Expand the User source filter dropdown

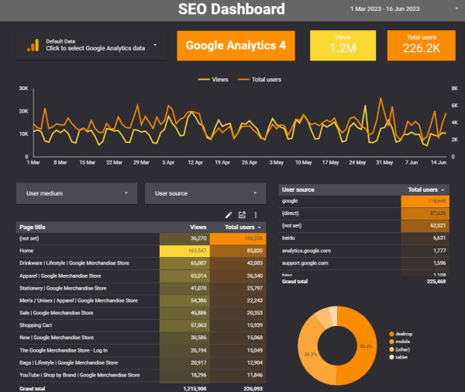(205, 193)
